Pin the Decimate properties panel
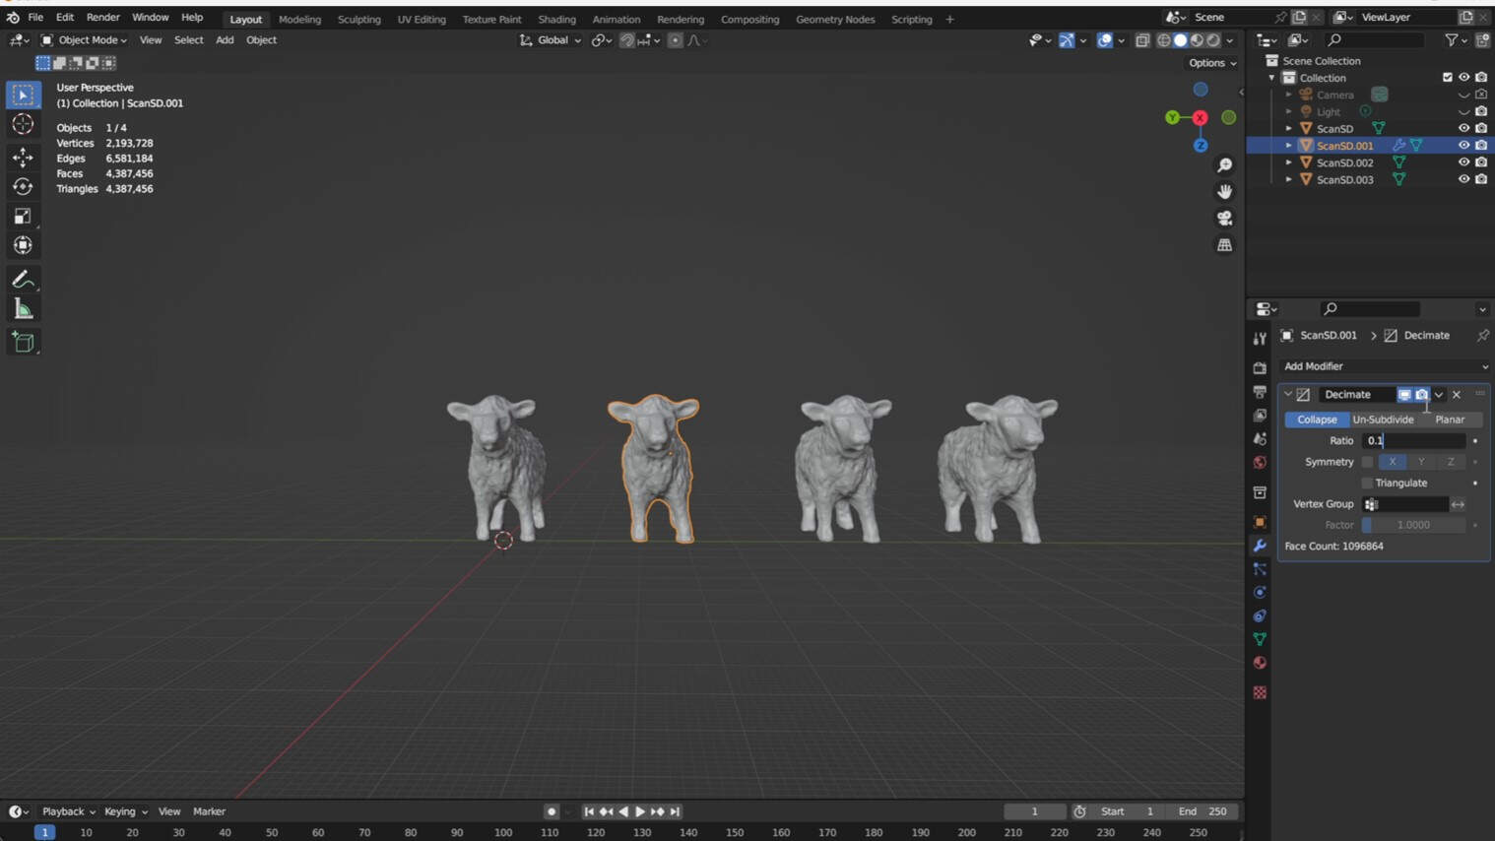The image size is (1495, 841). point(1482,336)
